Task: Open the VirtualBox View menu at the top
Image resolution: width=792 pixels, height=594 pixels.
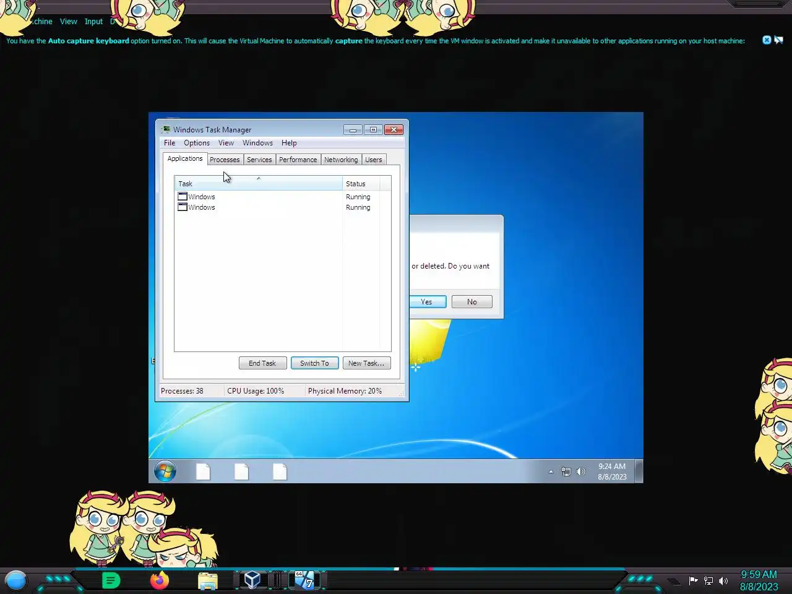Action: 68,22
